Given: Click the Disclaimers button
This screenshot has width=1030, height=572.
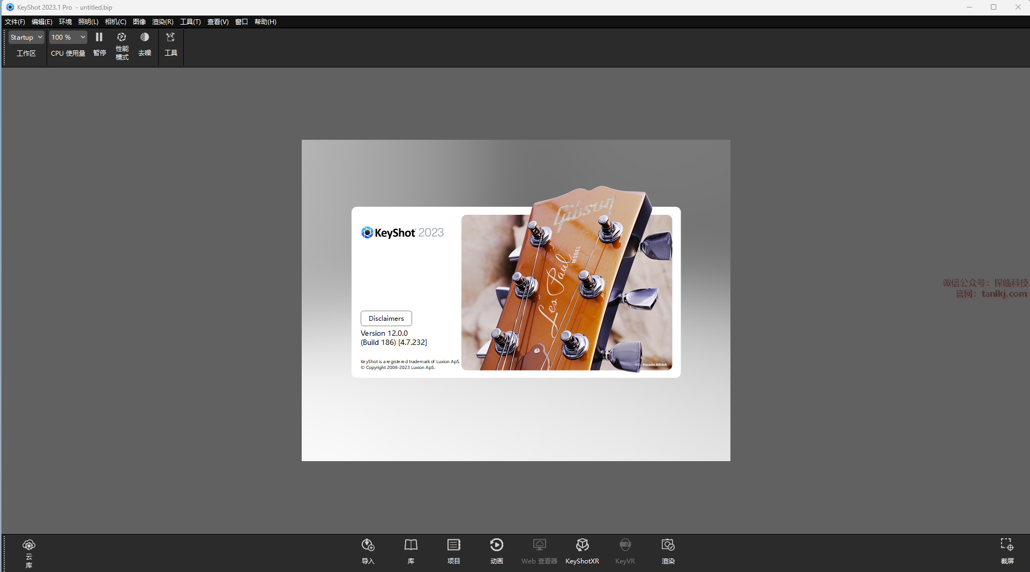Looking at the screenshot, I should tap(386, 318).
